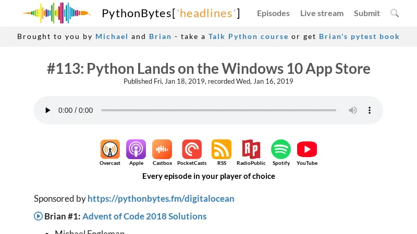Mute the audio player volume
The height and width of the screenshot is (234, 417).
(353, 110)
